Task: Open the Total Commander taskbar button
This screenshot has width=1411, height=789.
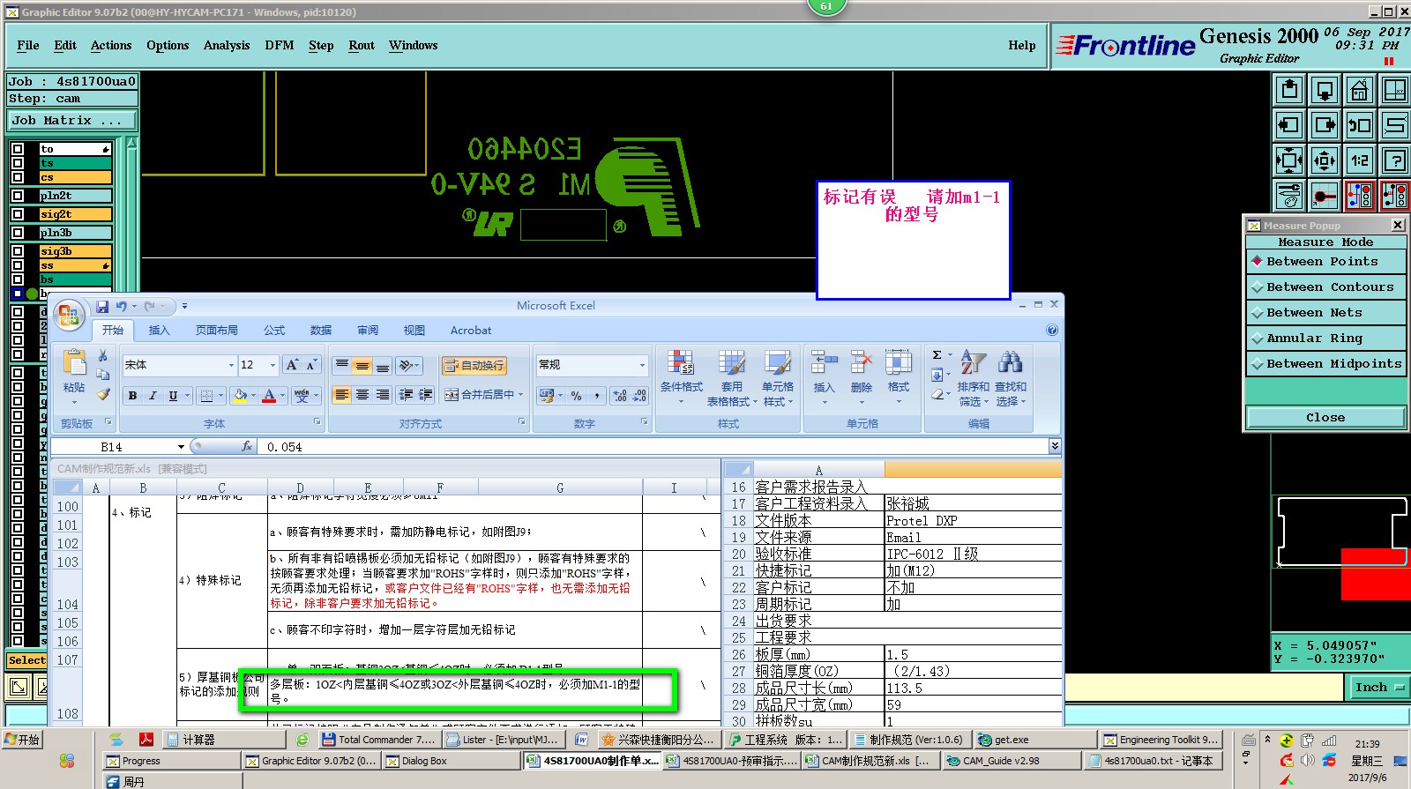Action: coord(378,740)
